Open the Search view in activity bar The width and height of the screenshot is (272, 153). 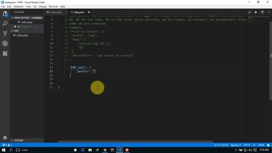click(x=5, y=23)
